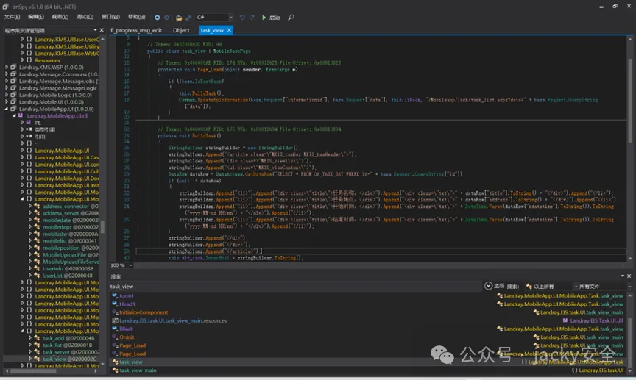The image size is (636, 380).
Task: Open the 窗口(W) menu
Action: 110,17
